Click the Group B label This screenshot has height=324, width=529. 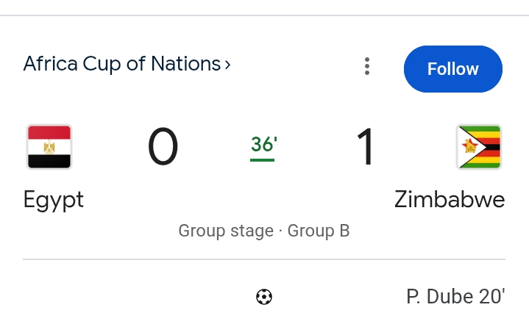(x=319, y=231)
